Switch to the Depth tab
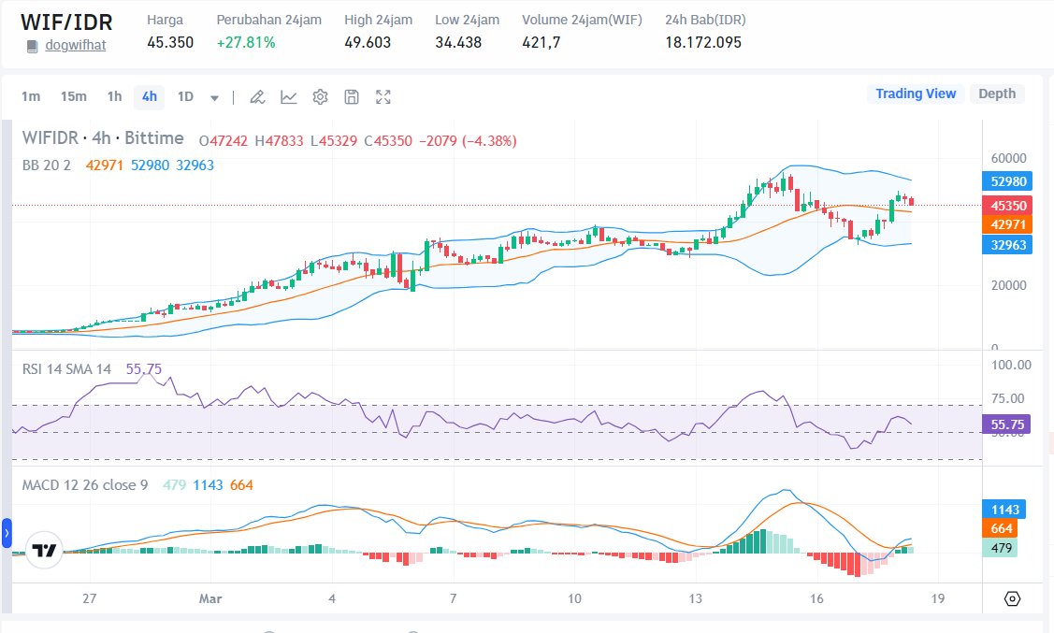The height and width of the screenshot is (633, 1054). pos(996,94)
